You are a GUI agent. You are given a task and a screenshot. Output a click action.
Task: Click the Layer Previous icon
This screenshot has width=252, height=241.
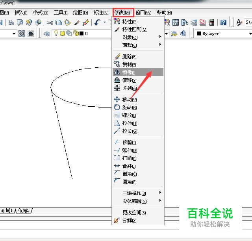tap(183, 33)
